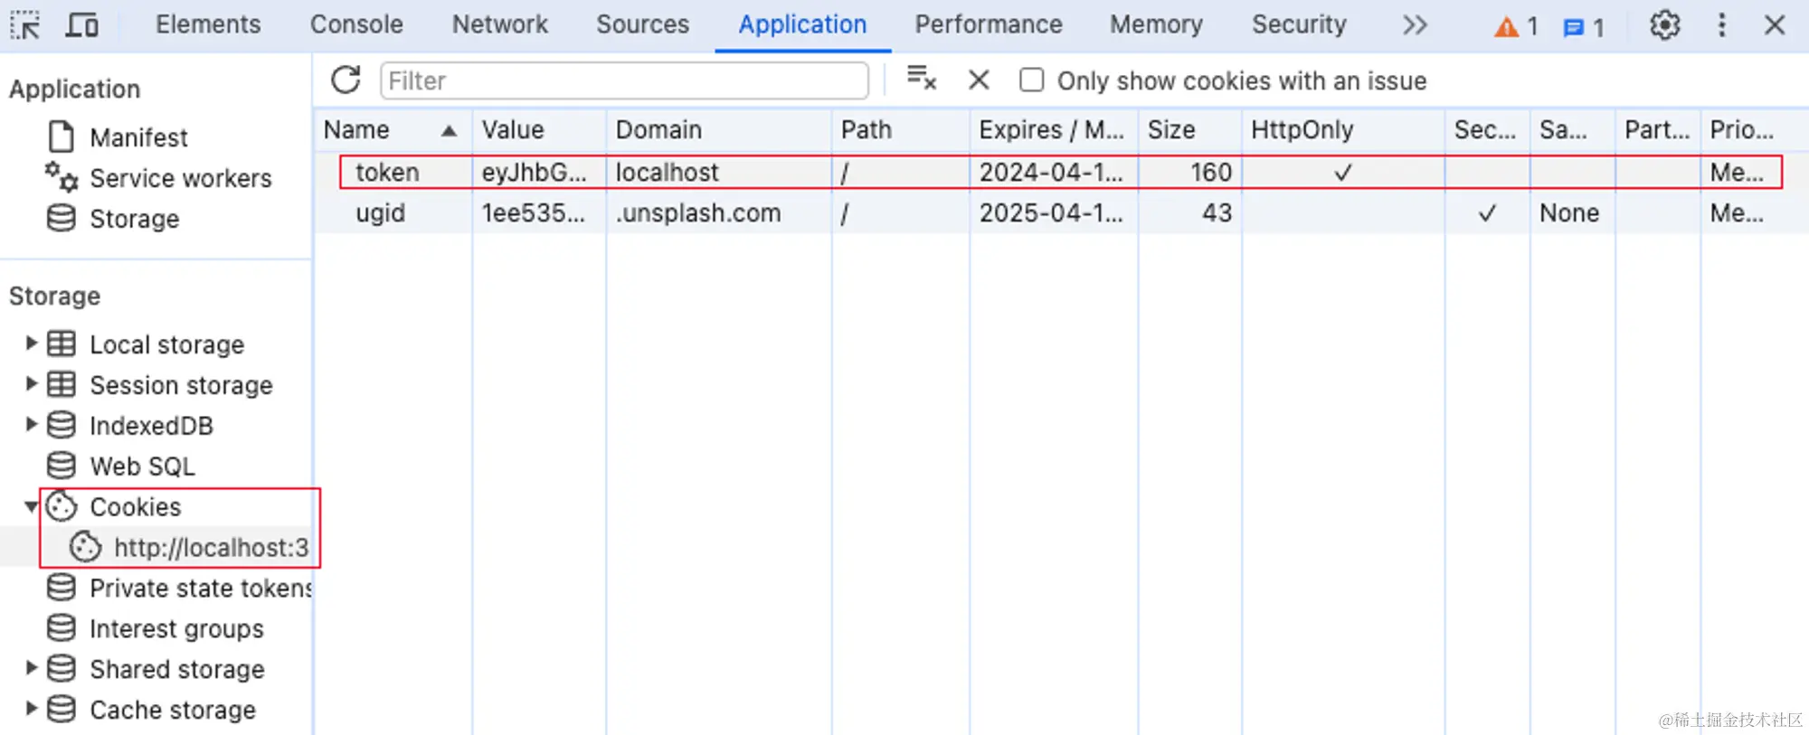Switch to the Console tab

(356, 24)
